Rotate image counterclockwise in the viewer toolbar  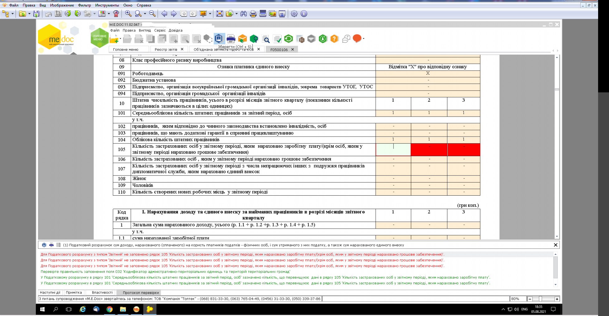point(68,14)
